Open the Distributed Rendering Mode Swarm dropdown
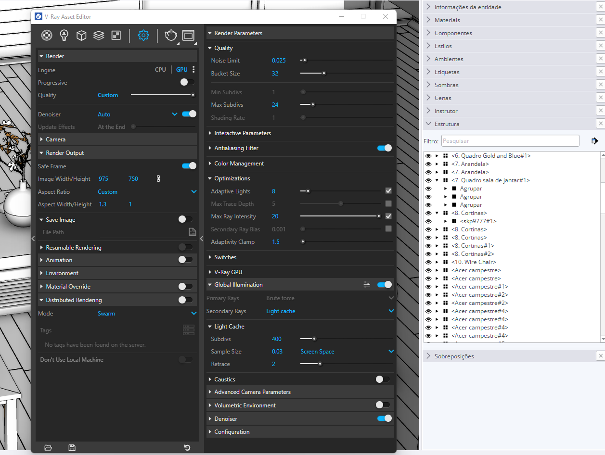 tap(194, 313)
